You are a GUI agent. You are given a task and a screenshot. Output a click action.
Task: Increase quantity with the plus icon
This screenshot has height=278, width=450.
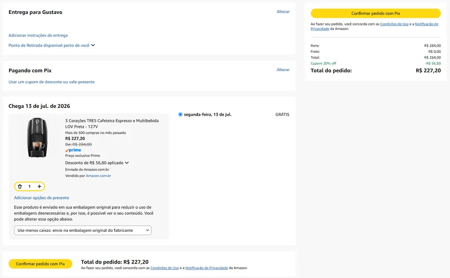[x=39, y=186]
